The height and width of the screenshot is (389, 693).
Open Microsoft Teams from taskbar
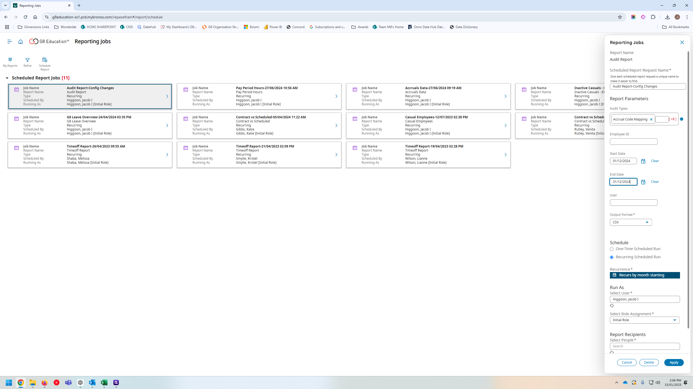(68, 383)
